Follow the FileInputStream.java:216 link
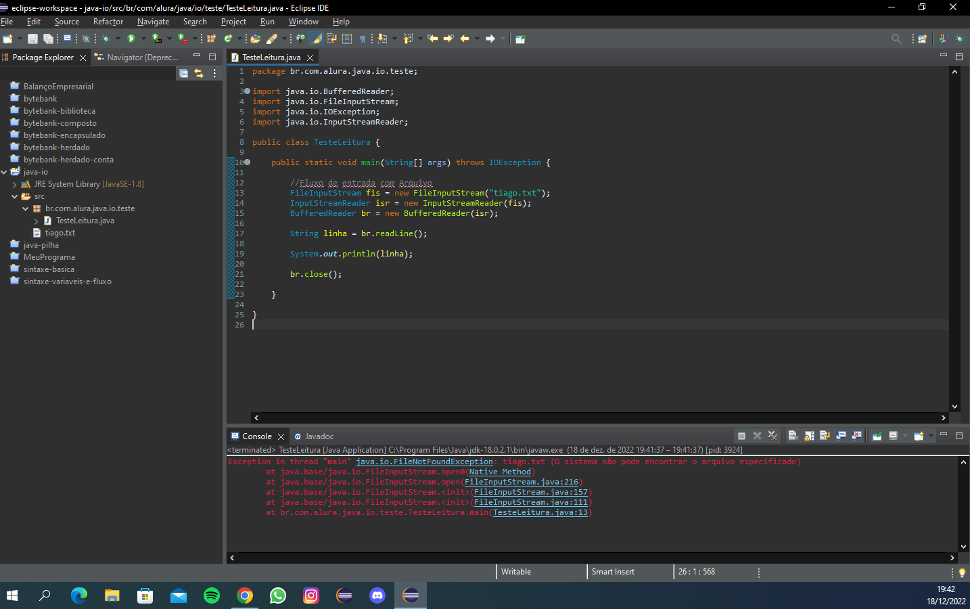970x609 pixels. click(x=522, y=482)
